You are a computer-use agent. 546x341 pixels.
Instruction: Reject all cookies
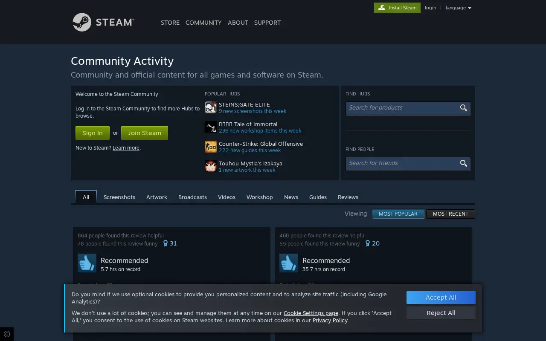(x=441, y=313)
